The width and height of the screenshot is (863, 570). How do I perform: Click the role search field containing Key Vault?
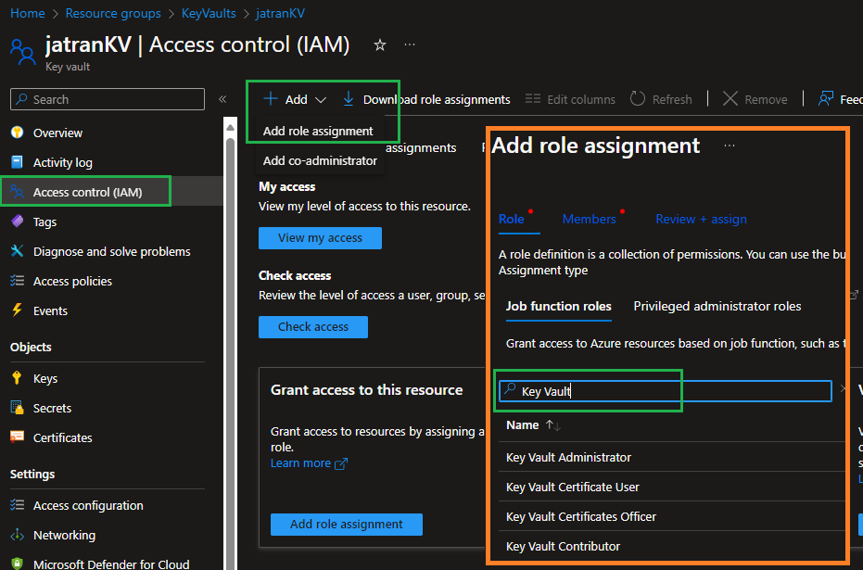tap(665, 390)
